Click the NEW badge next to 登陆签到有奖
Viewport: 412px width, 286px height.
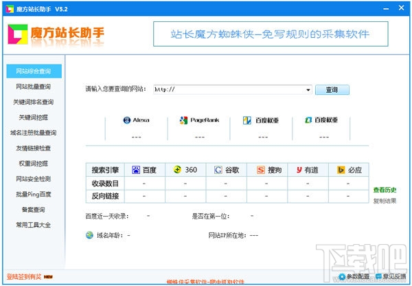48,277
